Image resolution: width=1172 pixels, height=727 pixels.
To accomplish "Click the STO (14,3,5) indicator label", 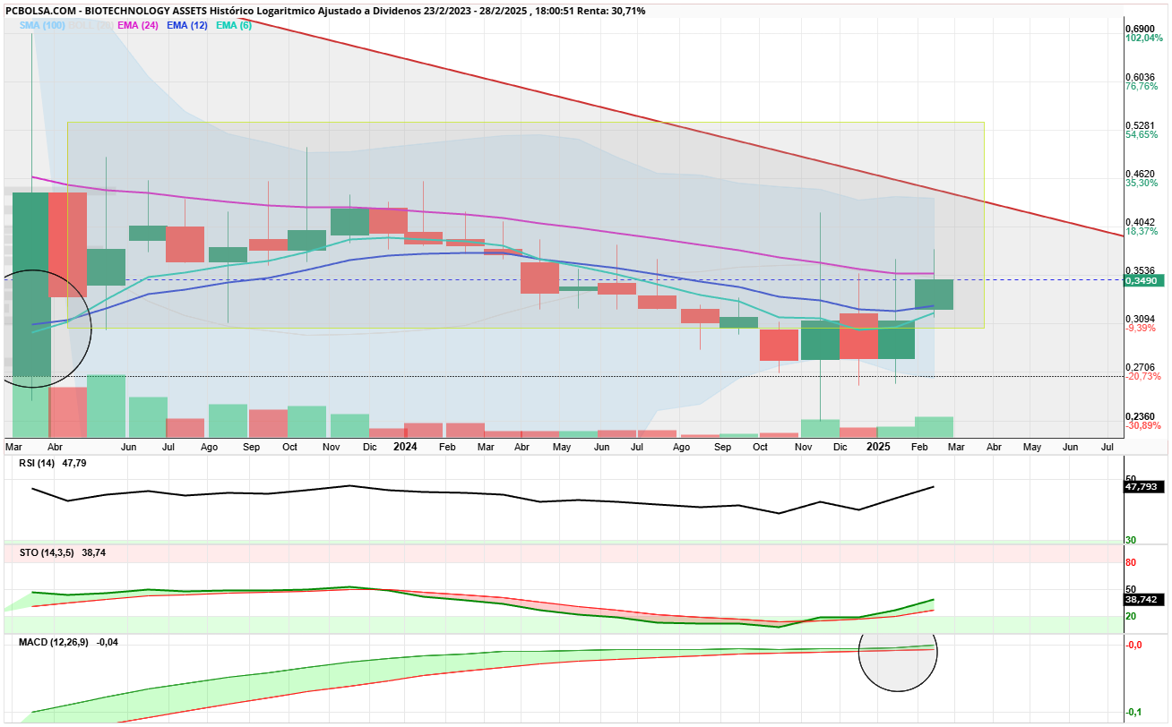I will [x=47, y=553].
